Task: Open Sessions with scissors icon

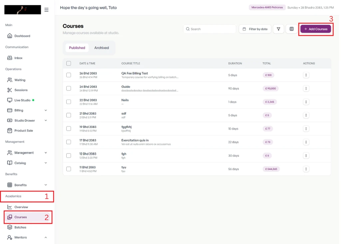Action: 17,90
